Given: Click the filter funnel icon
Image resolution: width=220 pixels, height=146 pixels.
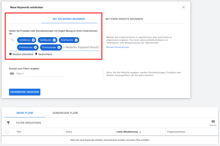Looking at the screenshot, I should pyautogui.click(x=8, y=123).
